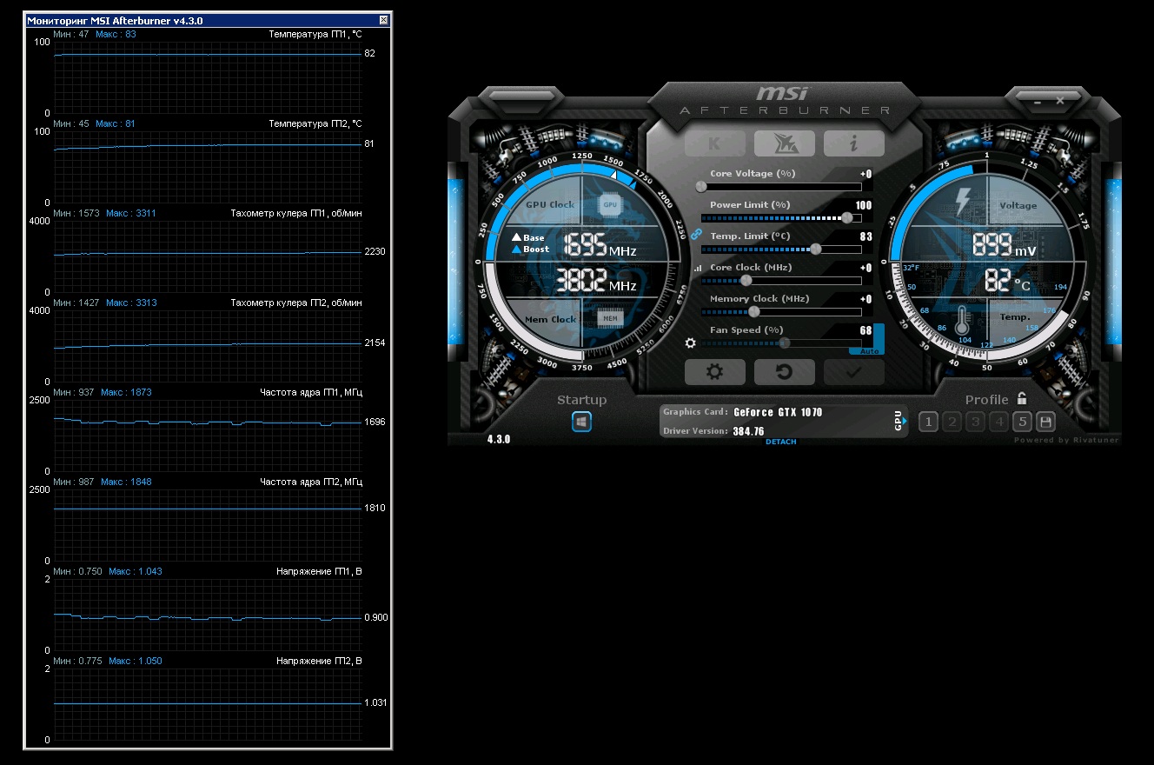
Task: Click the thermometer icon in the temperature gauge
Action: [x=963, y=321]
